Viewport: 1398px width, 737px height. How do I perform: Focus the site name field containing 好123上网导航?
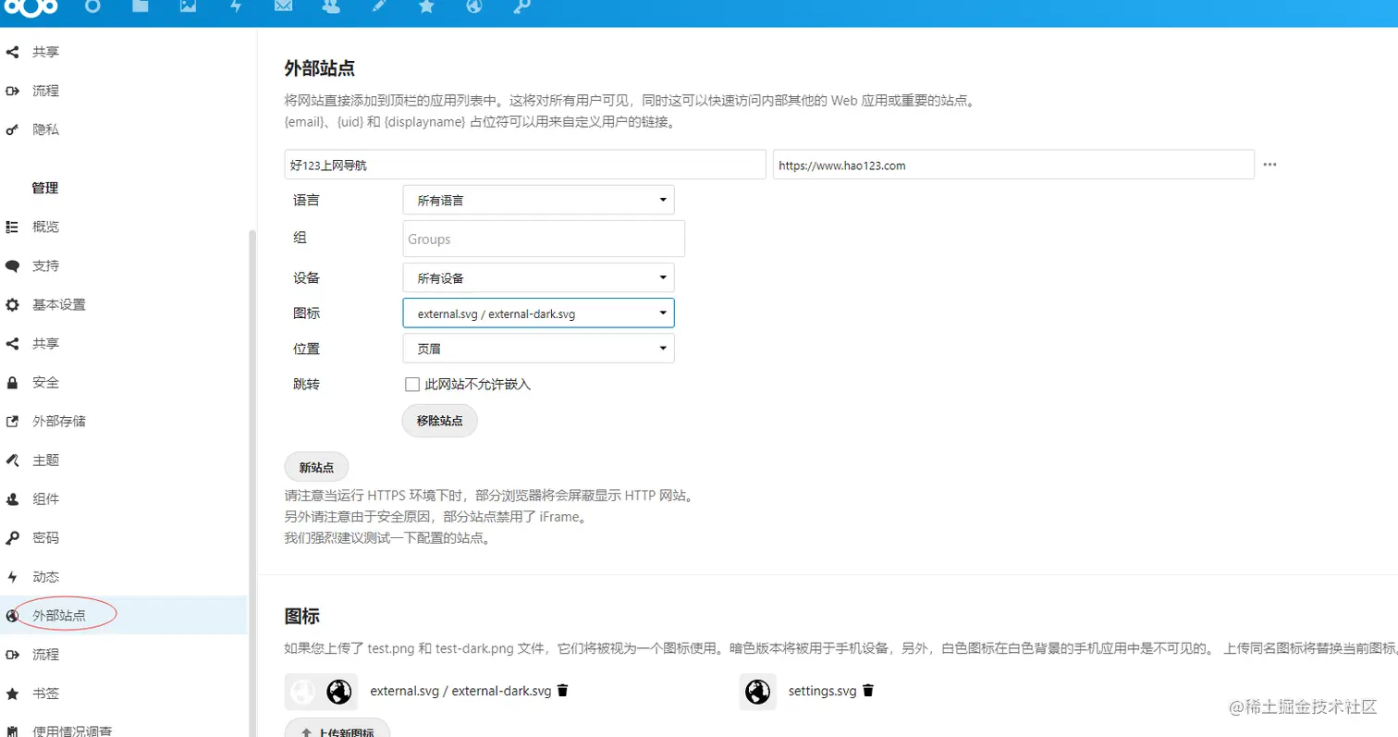525,165
